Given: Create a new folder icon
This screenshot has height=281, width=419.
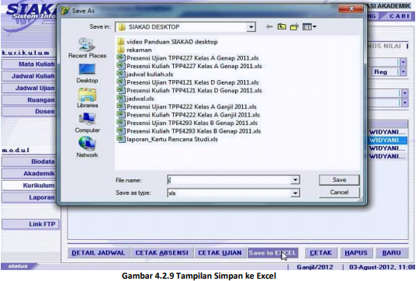Looking at the screenshot, I should point(295,26).
